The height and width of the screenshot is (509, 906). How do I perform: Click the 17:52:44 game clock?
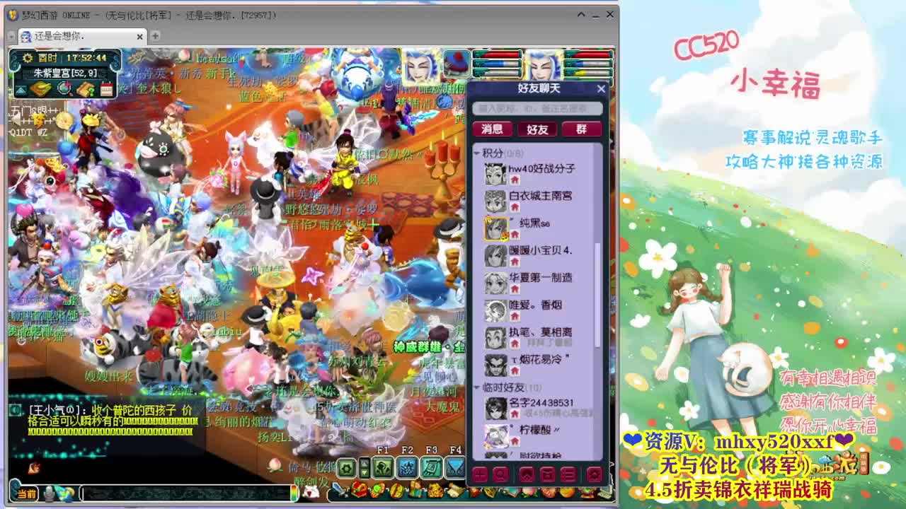pos(86,58)
